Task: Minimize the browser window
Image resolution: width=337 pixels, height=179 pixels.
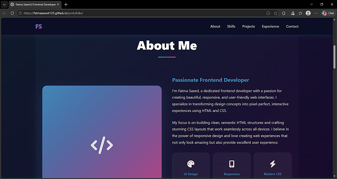Action: point(312,4)
